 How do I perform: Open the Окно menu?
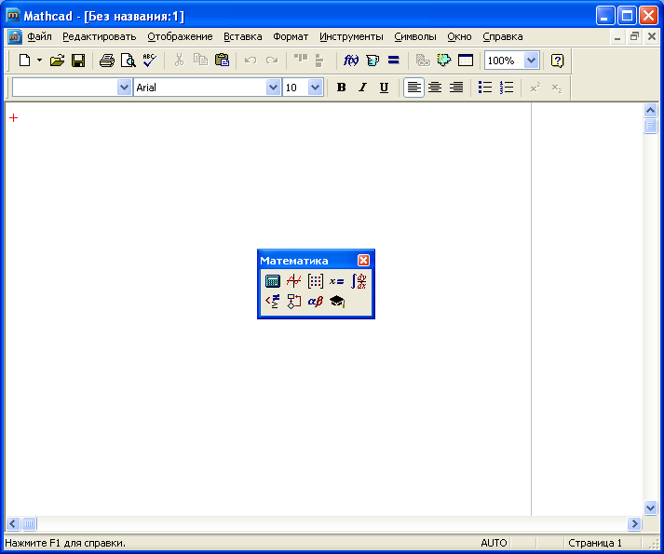click(459, 37)
